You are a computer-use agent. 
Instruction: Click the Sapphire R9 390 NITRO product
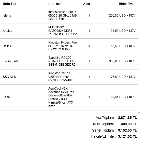click(x=62, y=61)
